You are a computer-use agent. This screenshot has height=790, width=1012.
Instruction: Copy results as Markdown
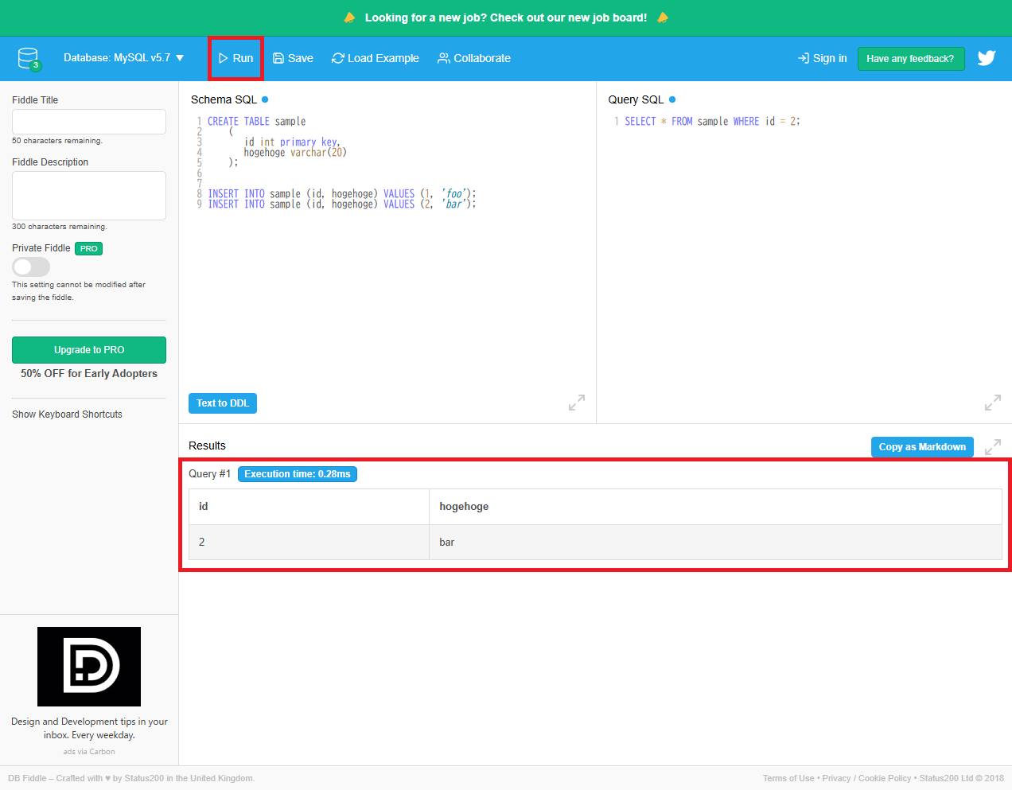pos(922,446)
